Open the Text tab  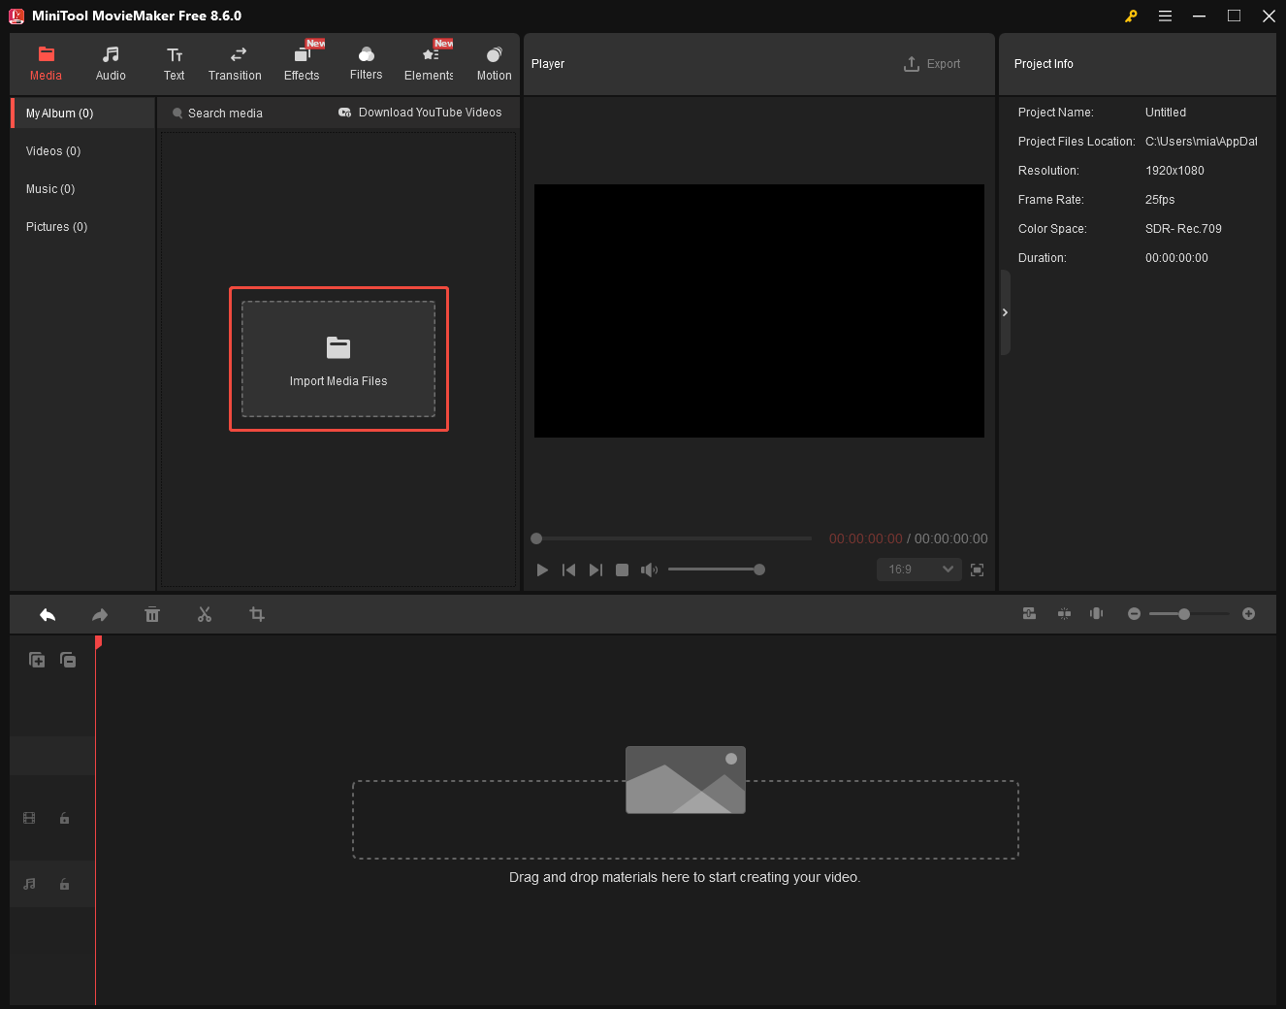(175, 64)
